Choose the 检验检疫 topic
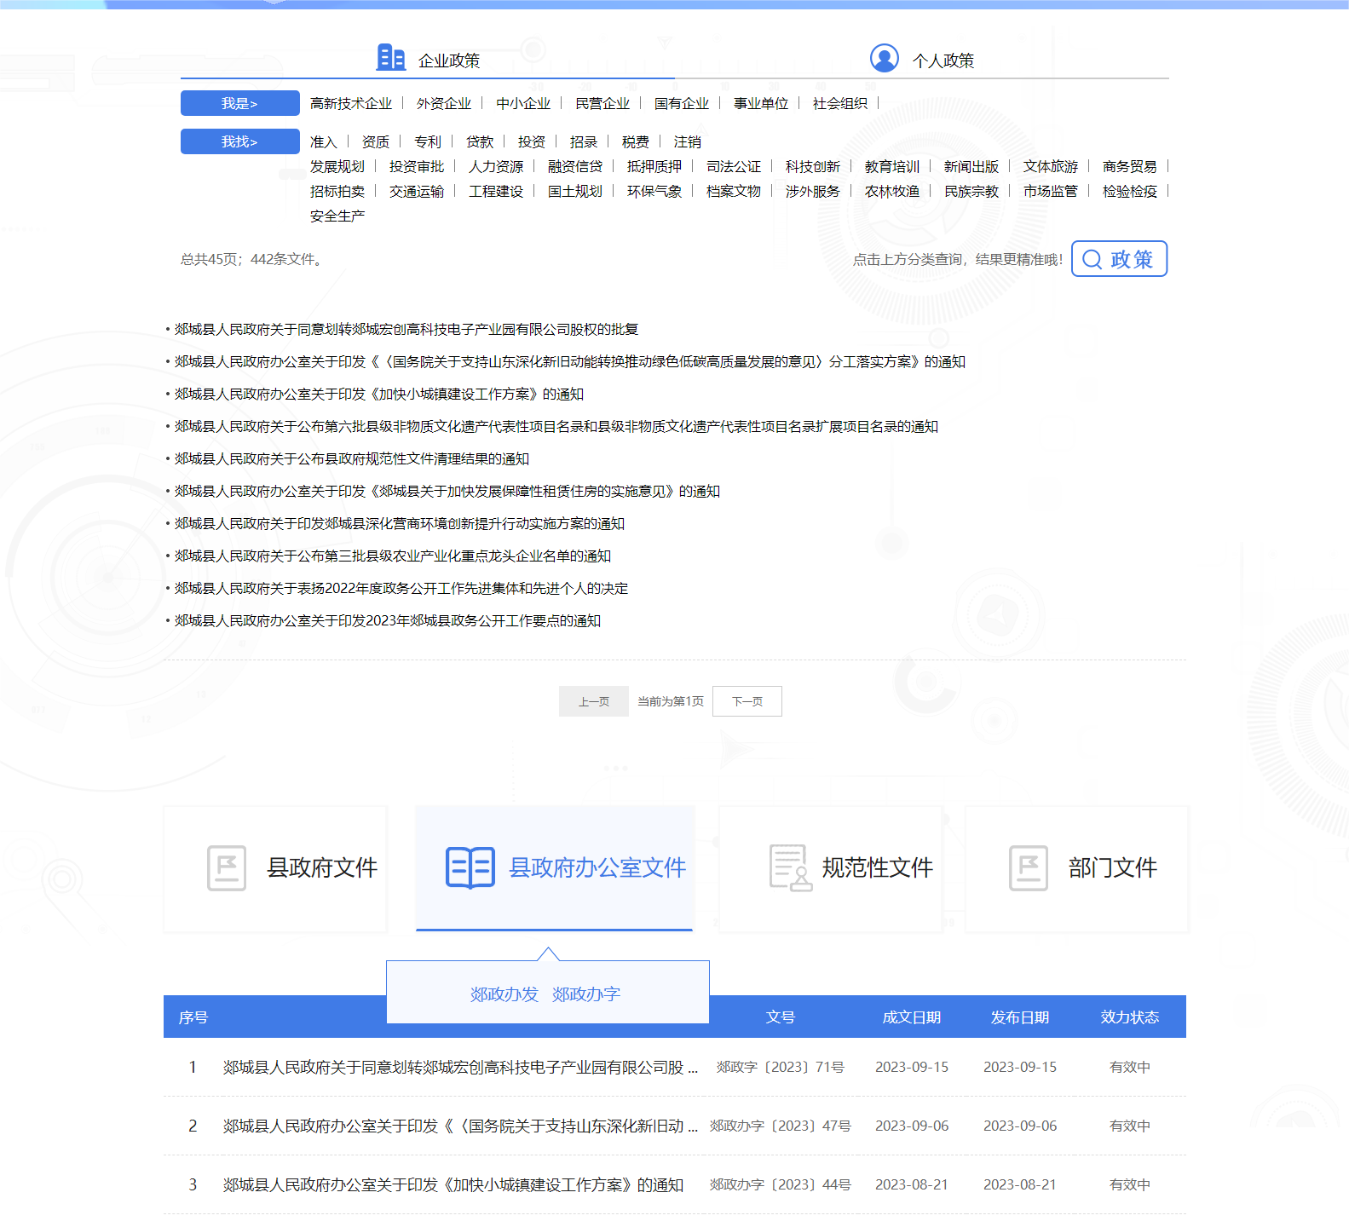This screenshot has width=1349, height=1227. pyautogui.click(x=1130, y=191)
